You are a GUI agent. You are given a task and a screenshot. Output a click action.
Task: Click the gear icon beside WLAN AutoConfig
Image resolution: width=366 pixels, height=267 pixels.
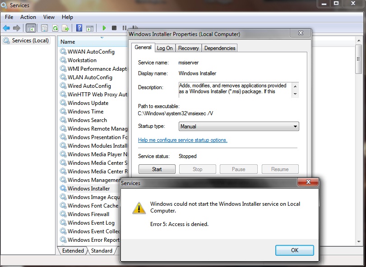63,77
